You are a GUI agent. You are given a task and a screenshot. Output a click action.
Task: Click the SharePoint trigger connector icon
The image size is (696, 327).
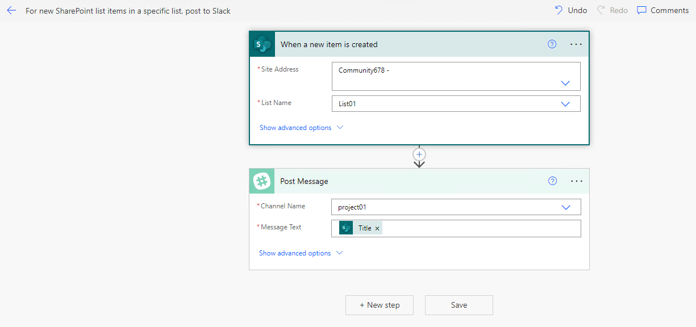[261, 44]
